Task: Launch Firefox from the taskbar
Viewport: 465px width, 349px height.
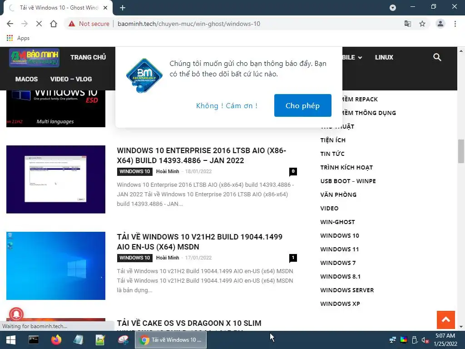Action: (x=56, y=340)
